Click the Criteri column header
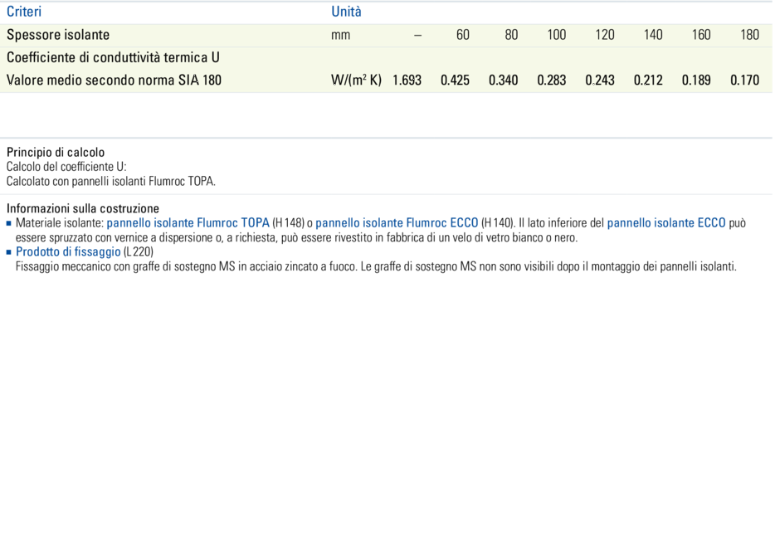Screen dimensions: 775x556 click(24, 12)
